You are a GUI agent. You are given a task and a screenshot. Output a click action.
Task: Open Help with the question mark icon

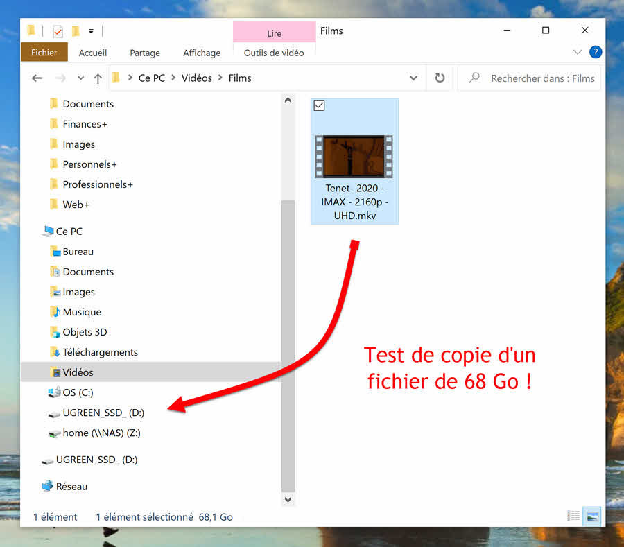(596, 52)
